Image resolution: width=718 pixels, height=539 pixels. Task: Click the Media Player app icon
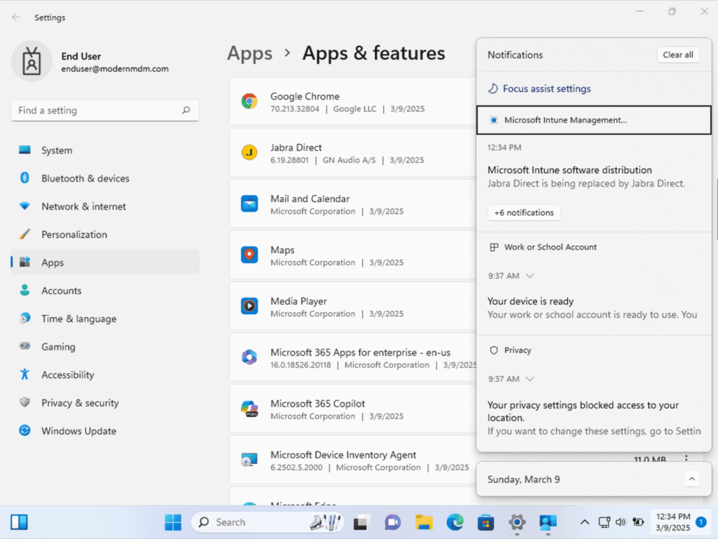[249, 306]
